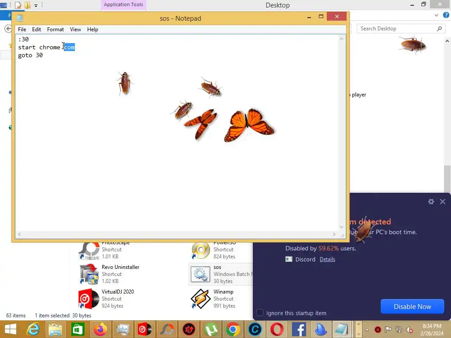Click the '63 items' status bar text

pyautogui.click(x=16, y=315)
